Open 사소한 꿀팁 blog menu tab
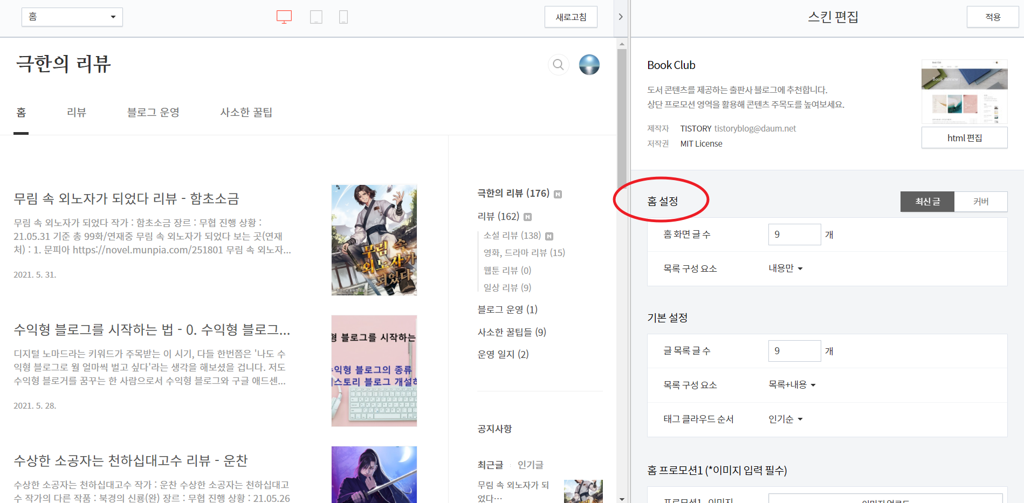 (x=246, y=113)
